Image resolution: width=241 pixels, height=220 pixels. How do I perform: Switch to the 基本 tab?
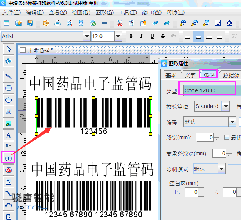coord(171,75)
